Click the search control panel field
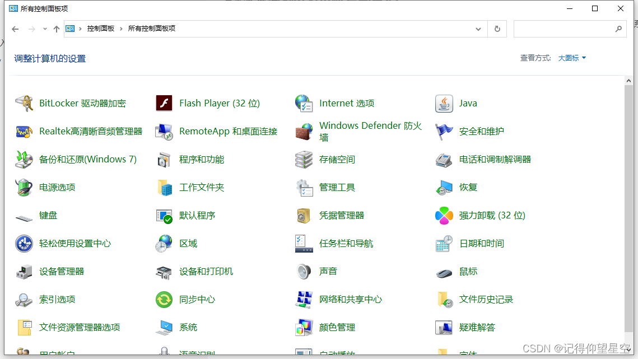This screenshot has width=638, height=359. coord(570,29)
